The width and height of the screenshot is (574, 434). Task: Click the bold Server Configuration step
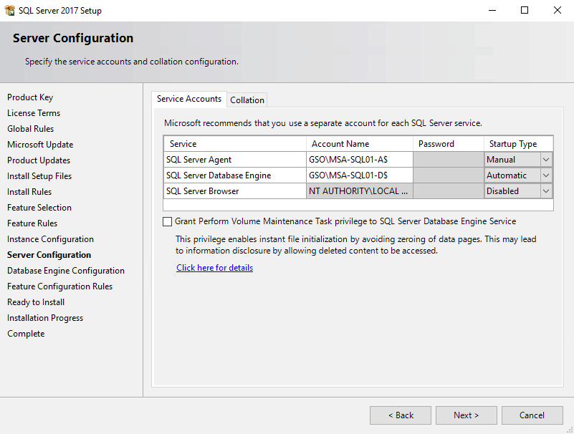coord(49,255)
